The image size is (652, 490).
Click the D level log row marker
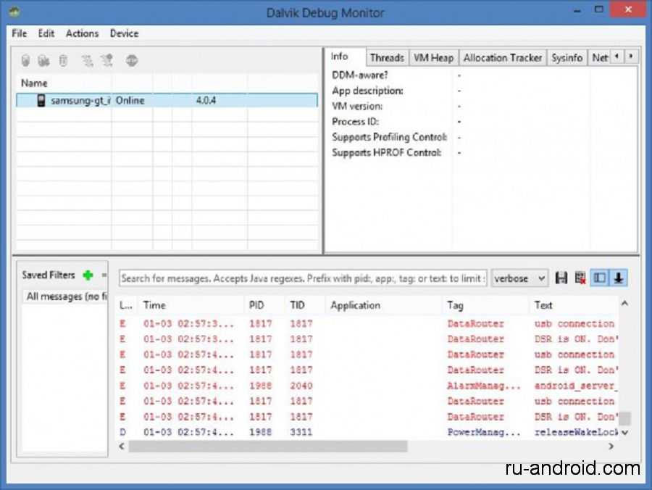122,432
